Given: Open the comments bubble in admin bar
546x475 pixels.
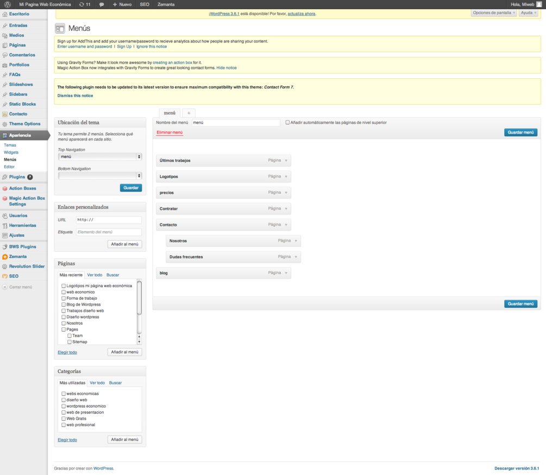Looking at the screenshot, I should coord(102,4).
